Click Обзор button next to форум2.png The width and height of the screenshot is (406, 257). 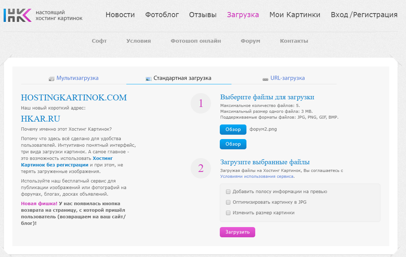tap(233, 129)
